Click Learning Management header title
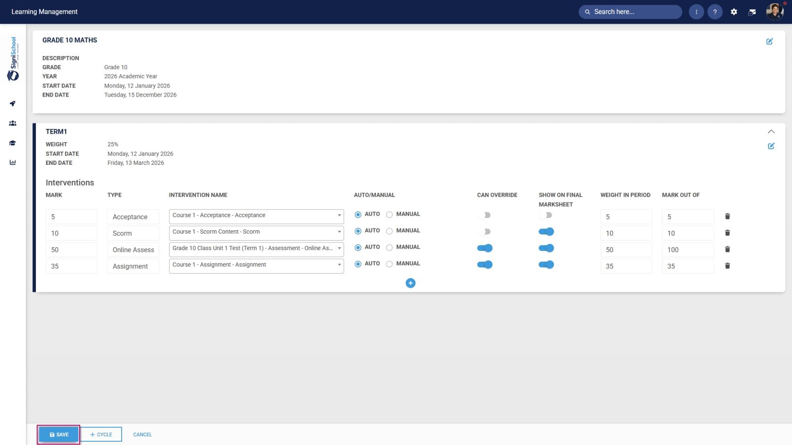 44,12
